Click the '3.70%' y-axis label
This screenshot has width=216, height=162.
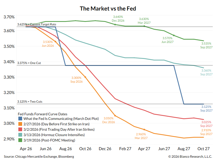coord(9,17)
